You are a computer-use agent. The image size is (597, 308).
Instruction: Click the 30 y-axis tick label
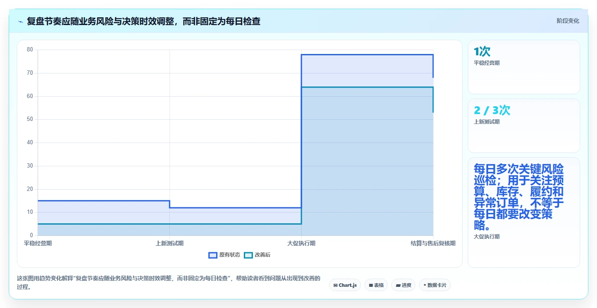click(30, 166)
